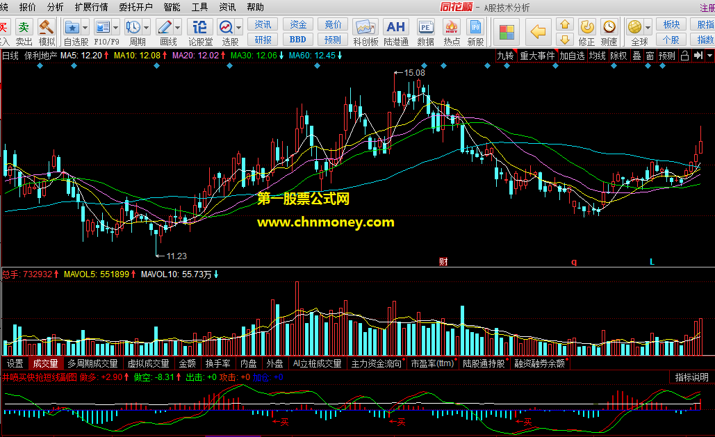Screen dimensions: 715x437
Task: Open the 设置 indicator settings tab
Action: pos(15,363)
